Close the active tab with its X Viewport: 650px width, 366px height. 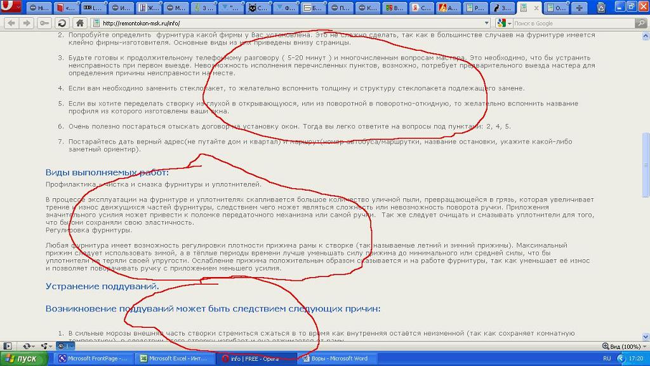(x=536, y=8)
